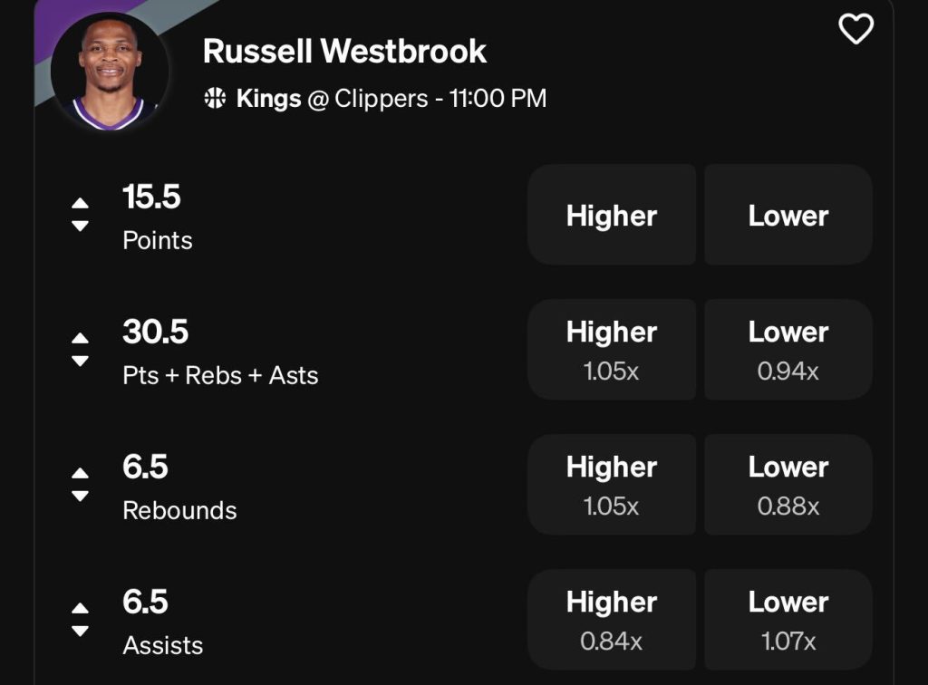Select Lower 0.94x for Pts + Rebs + Asts
This screenshot has height=685, width=928.
(x=788, y=349)
